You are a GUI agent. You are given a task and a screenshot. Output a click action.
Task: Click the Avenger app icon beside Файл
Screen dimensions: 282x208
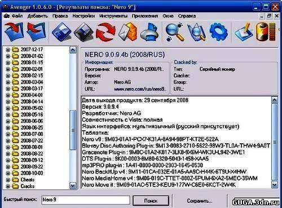[6, 16]
